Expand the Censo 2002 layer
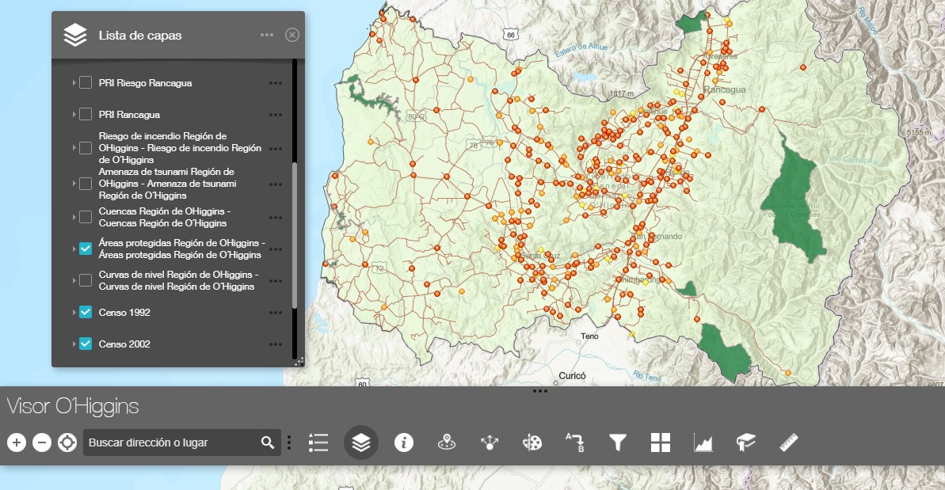 pyautogui.click(x=74, y=344)
